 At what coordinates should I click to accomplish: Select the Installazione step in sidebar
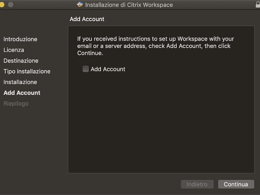(x=20, y=82)
